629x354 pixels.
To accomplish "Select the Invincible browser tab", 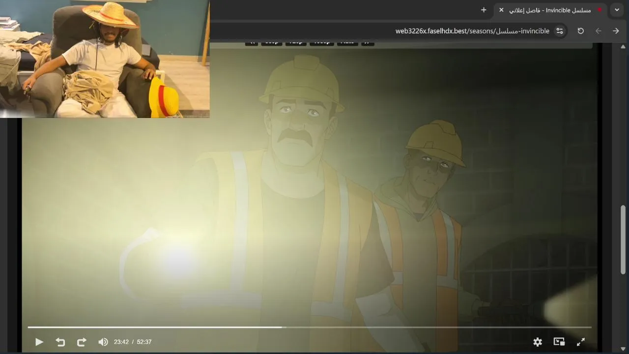I will click(x=550, y=10).
